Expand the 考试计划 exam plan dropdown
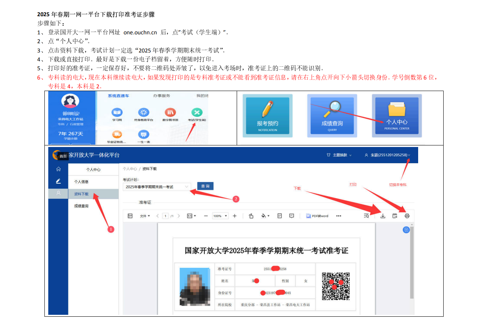This screenshot has width=478, height=331. coord(157,187)
